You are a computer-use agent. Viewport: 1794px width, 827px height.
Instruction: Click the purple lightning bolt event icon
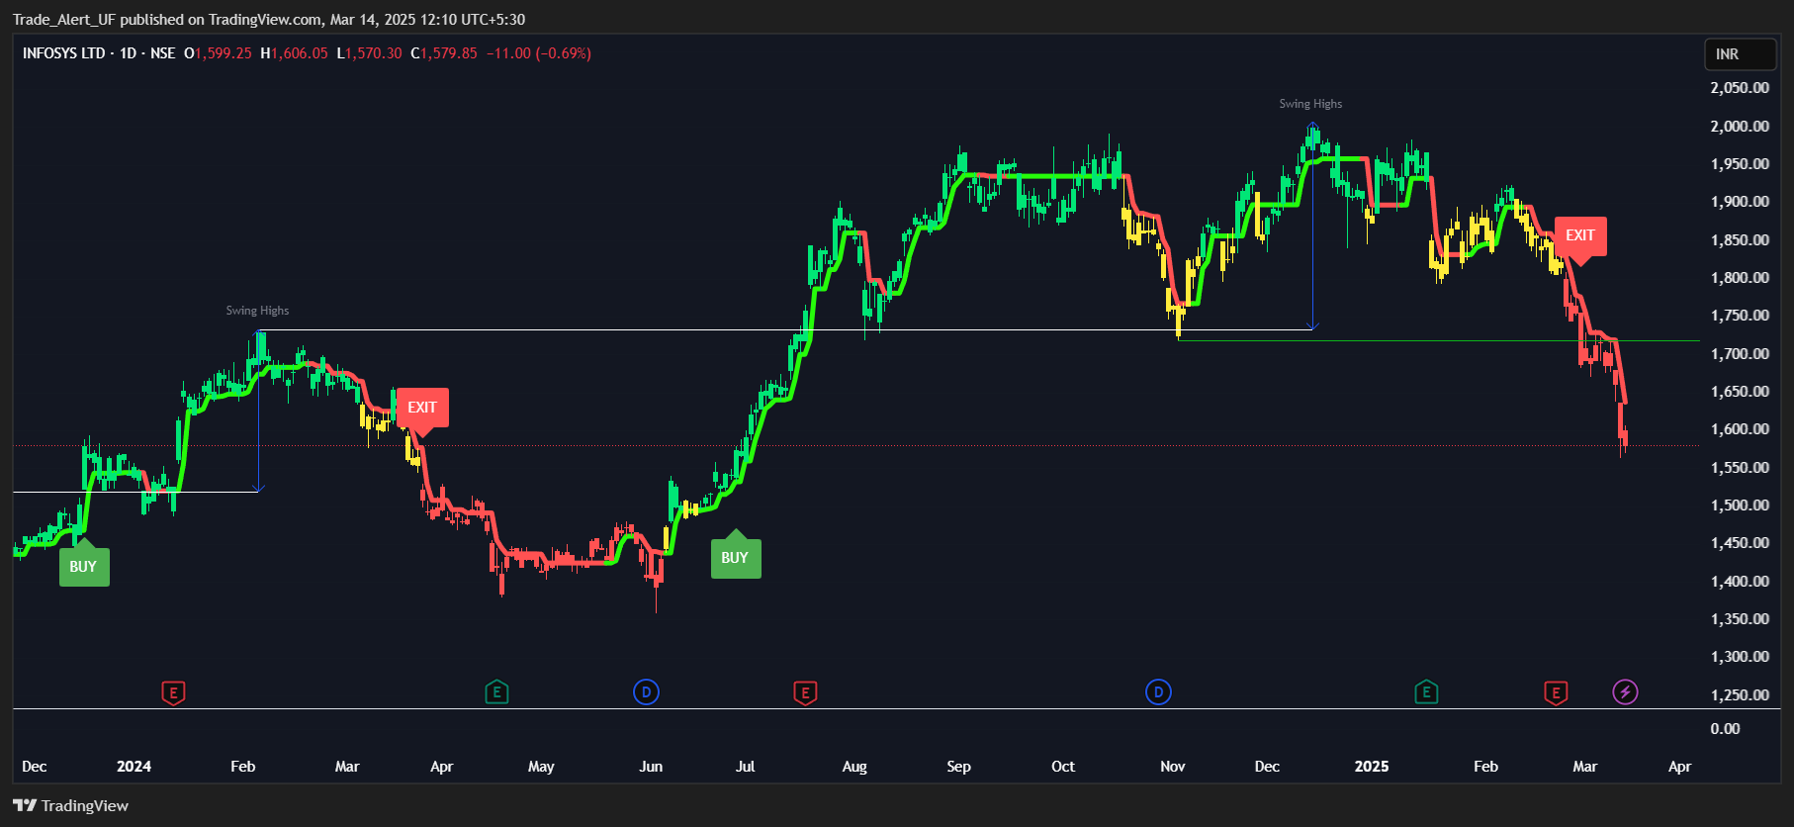[x=1625, y=692]
